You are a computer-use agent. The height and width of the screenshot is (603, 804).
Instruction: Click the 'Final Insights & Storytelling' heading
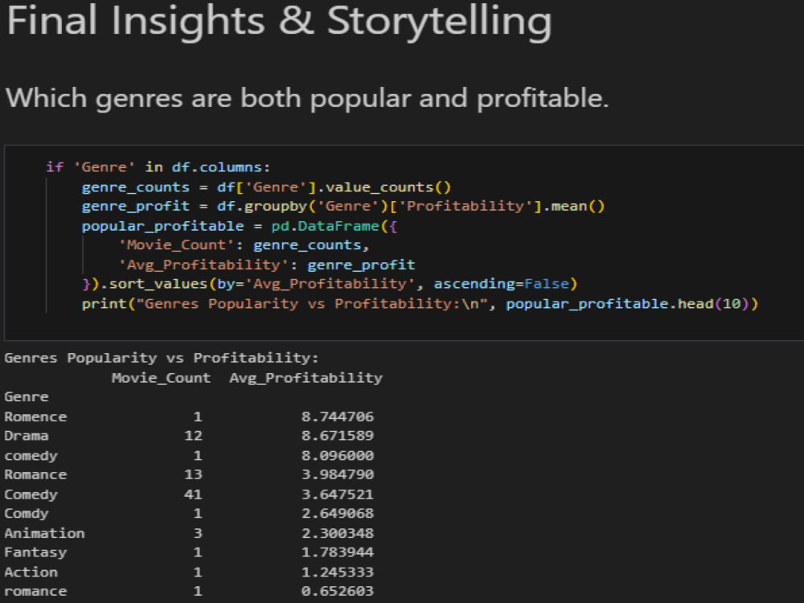[280, 21]
